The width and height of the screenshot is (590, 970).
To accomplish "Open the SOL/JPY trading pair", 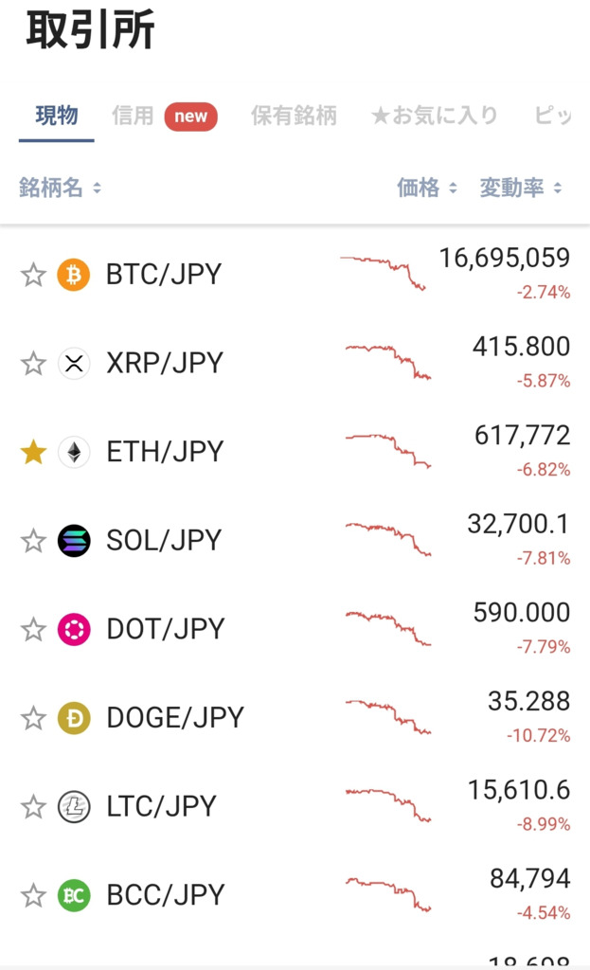I will (295, 541).
